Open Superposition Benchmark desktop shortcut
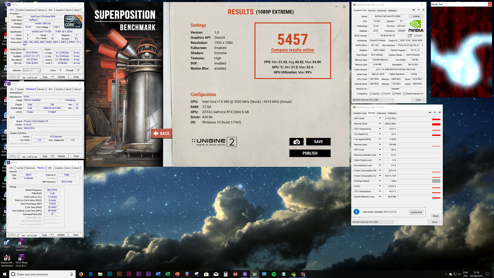This screenshot has width=494, height=278. click(x=7, y=260)
